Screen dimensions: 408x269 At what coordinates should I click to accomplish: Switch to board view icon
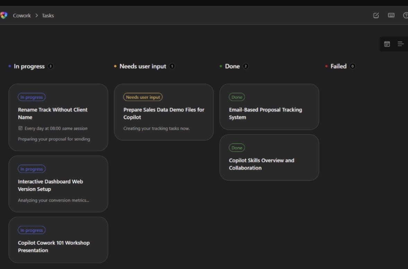387,44
